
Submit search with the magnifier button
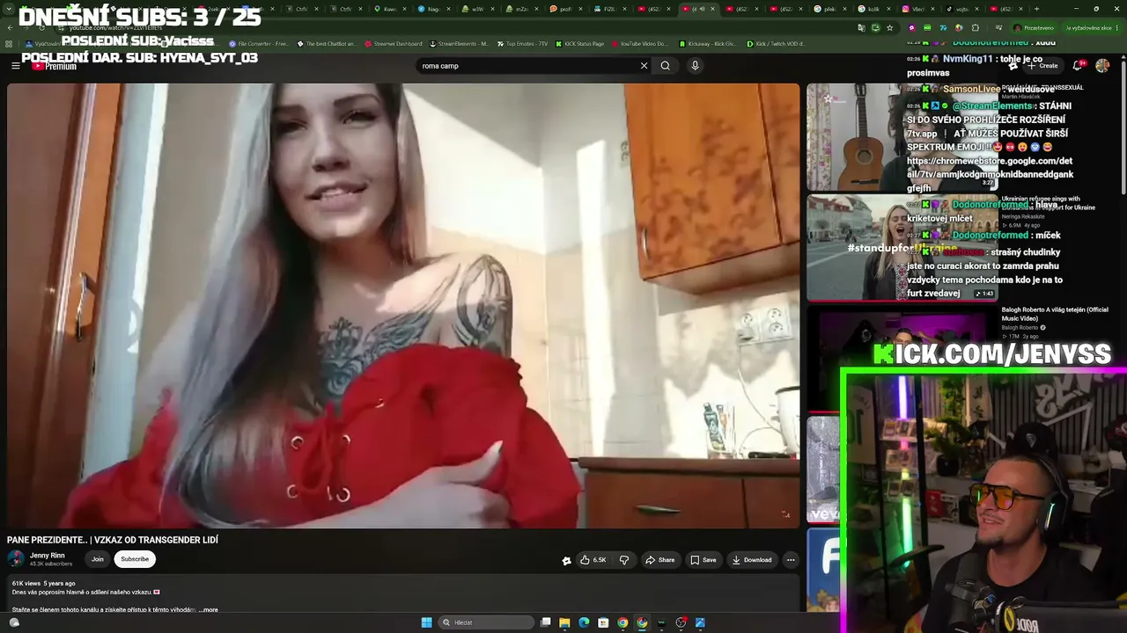666,66
